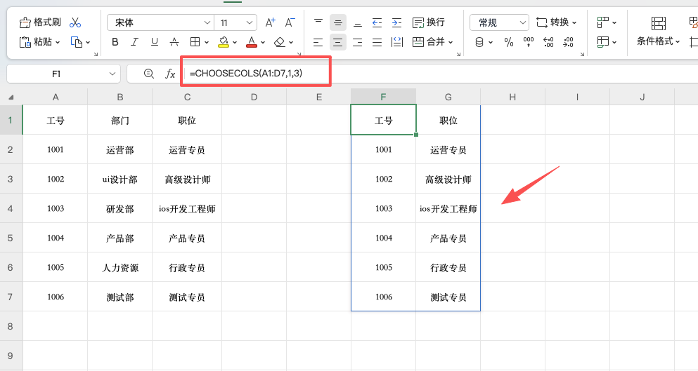698x371 pixels.
Task: Click the Wrap Text (换行) button
Action: (428, 22)
